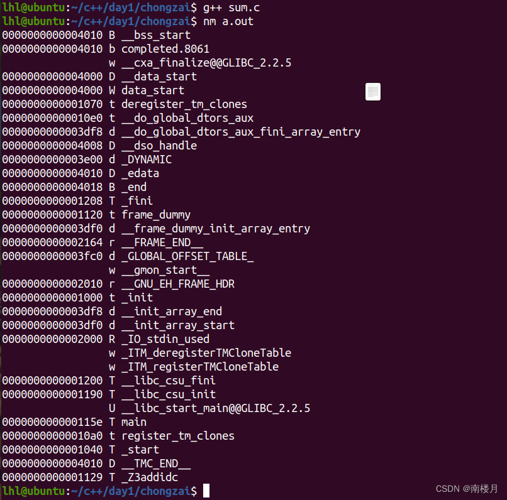507x500 pixels.
Task: Click the blinking cursor at the bottom prompt
Action: pyautogui.click(x=207, y=492)
